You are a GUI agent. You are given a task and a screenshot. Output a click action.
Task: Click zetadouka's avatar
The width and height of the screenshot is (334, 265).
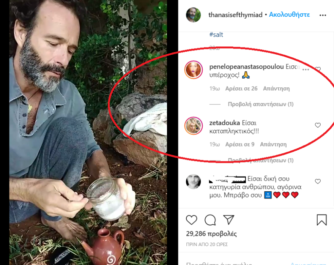pos(194,126)
